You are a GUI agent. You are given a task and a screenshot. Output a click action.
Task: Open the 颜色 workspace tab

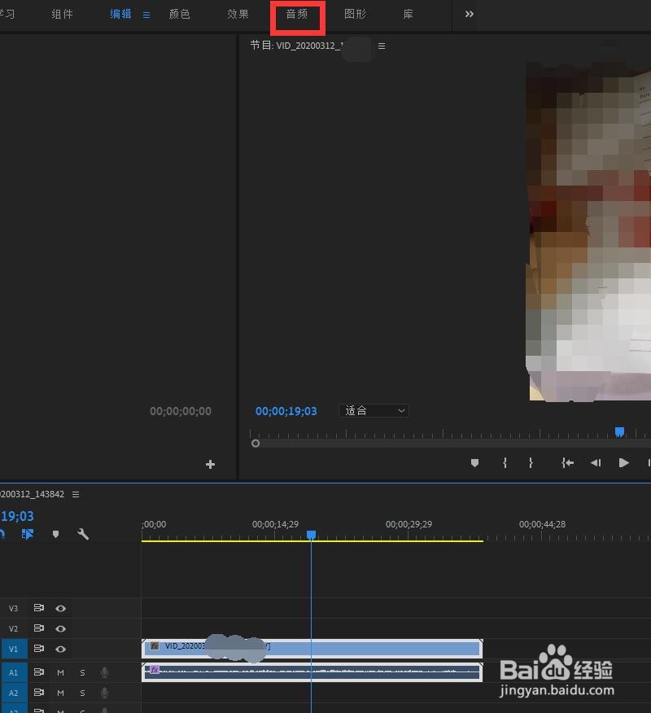click(180, 14)
